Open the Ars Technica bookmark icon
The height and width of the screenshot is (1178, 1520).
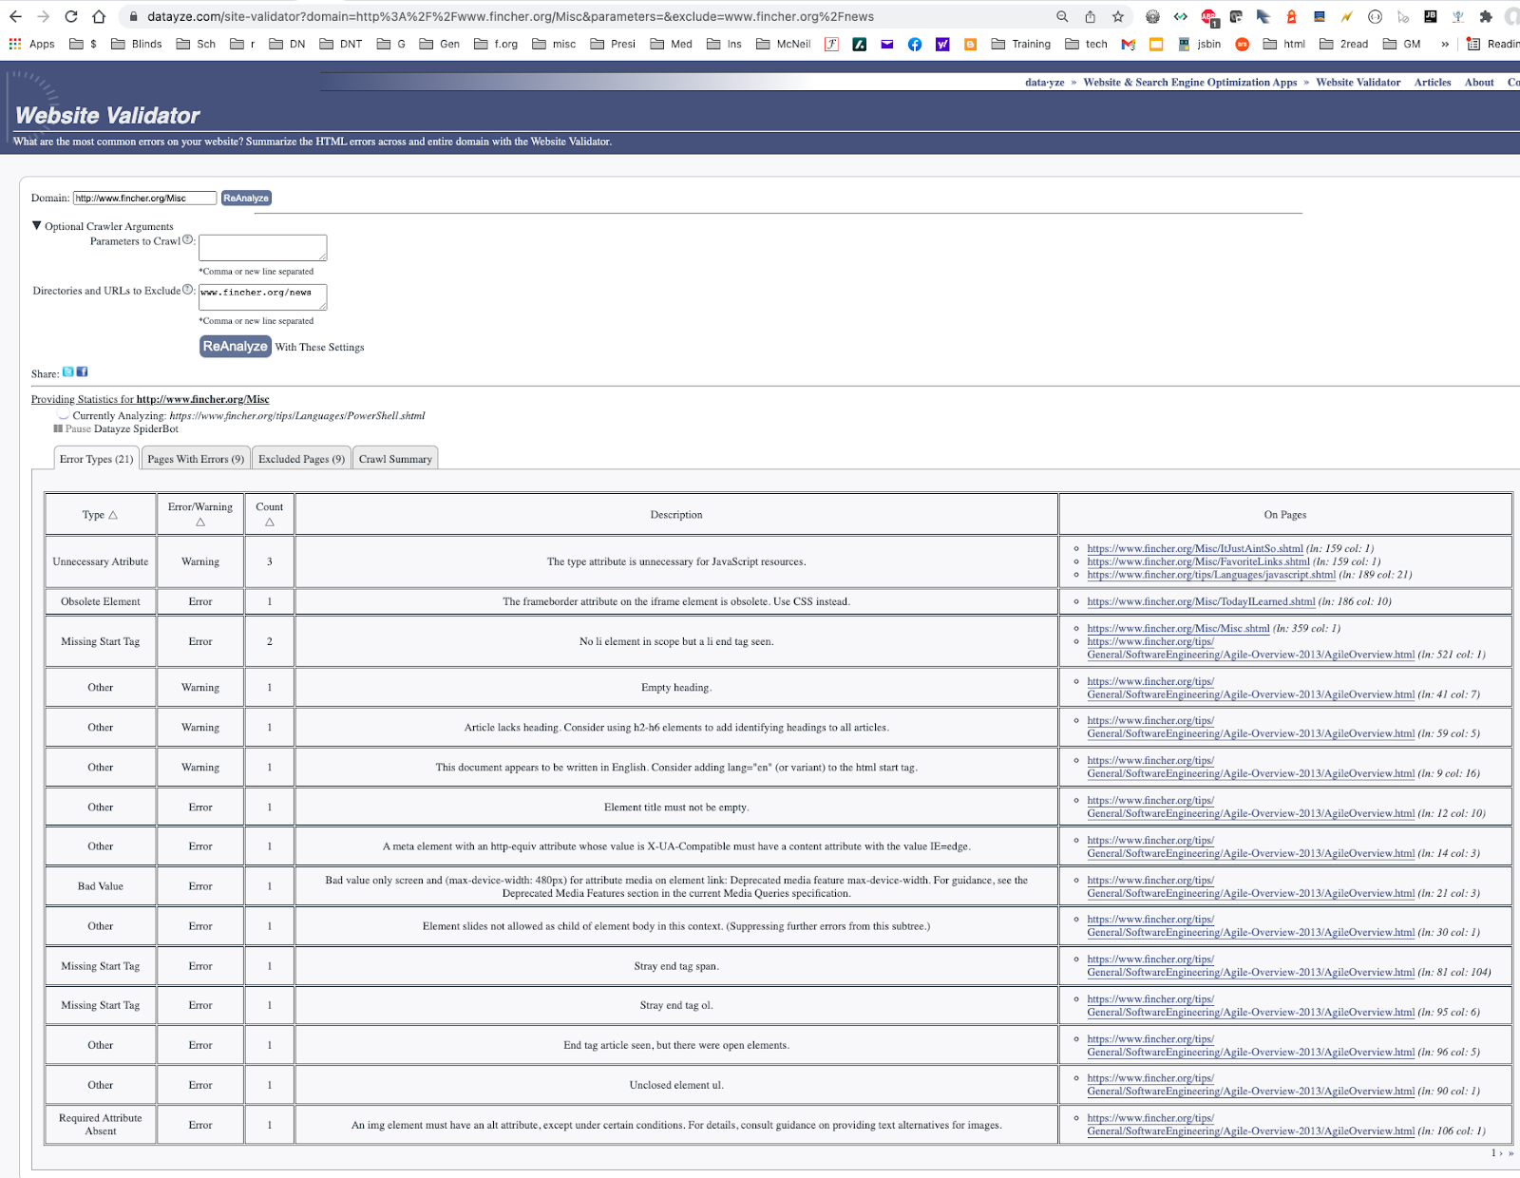[x=1242, y=44]
